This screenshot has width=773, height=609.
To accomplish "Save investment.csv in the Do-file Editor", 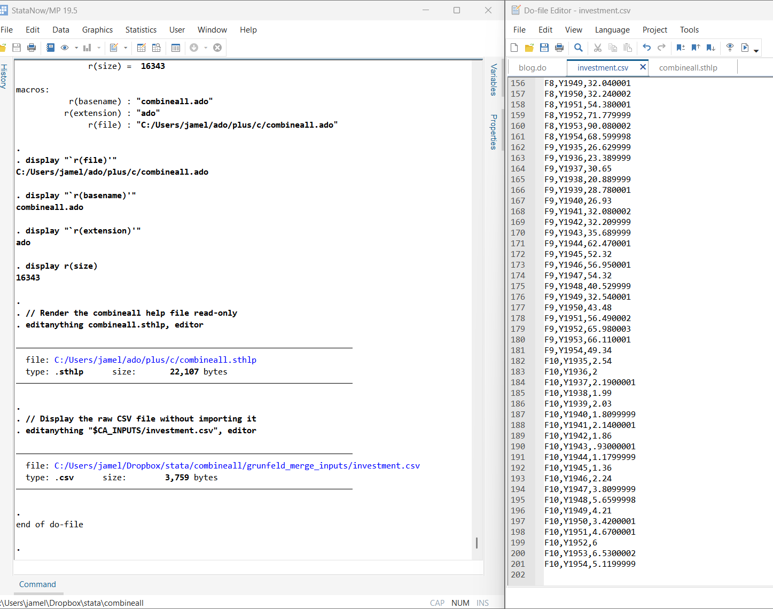I will pos(544,48).
